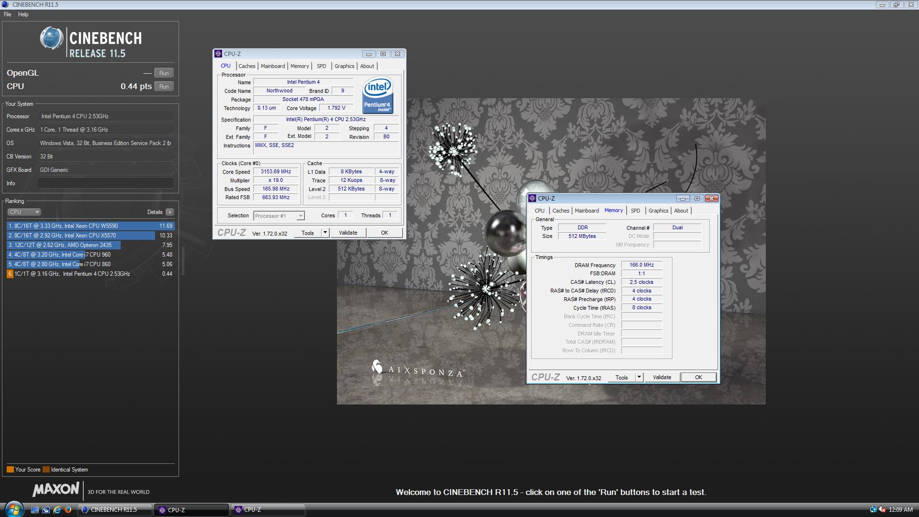
Task: Click the Cinebench rendered scene image
Action: 551,251
